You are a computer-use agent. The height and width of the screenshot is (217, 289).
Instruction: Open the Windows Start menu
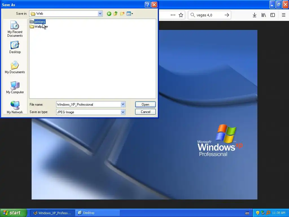point(14,213)
